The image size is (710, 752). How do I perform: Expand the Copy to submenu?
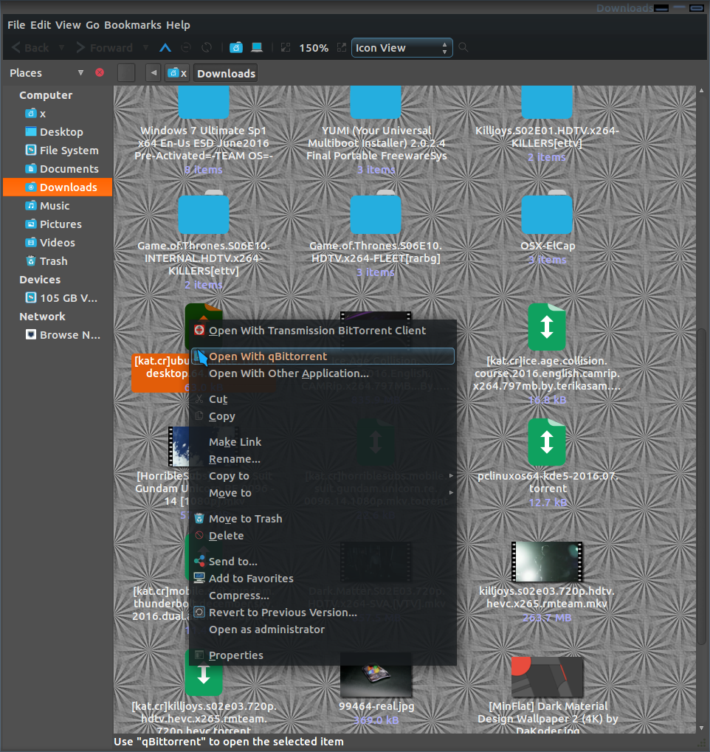[x=323, y=476]
